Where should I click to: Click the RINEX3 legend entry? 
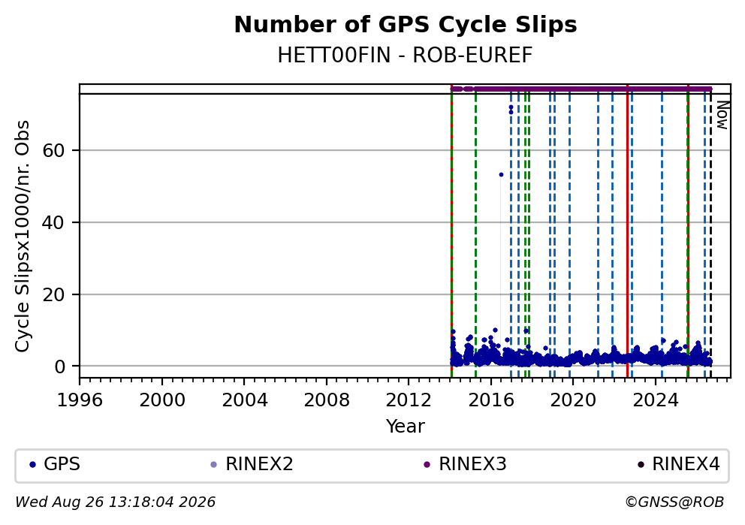[x=465, y=464]
